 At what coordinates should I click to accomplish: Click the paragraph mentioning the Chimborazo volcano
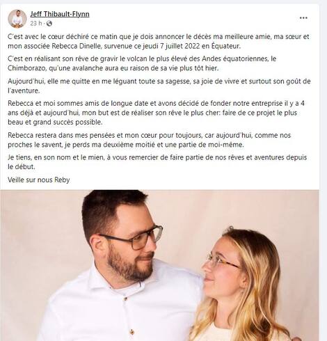click(142, 63)
